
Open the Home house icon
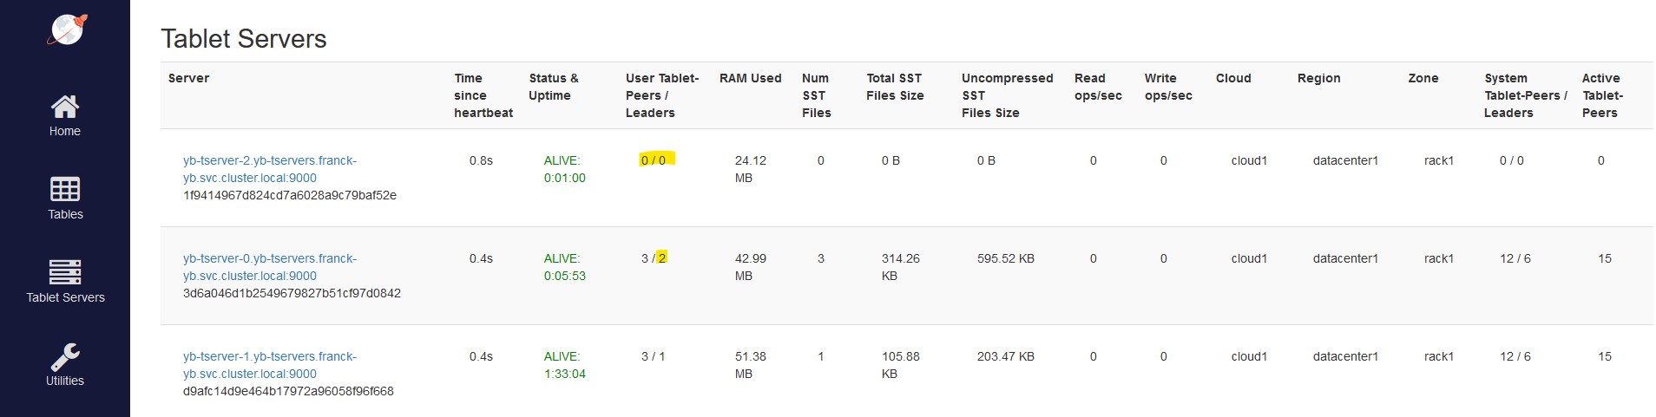pos(65,106)
